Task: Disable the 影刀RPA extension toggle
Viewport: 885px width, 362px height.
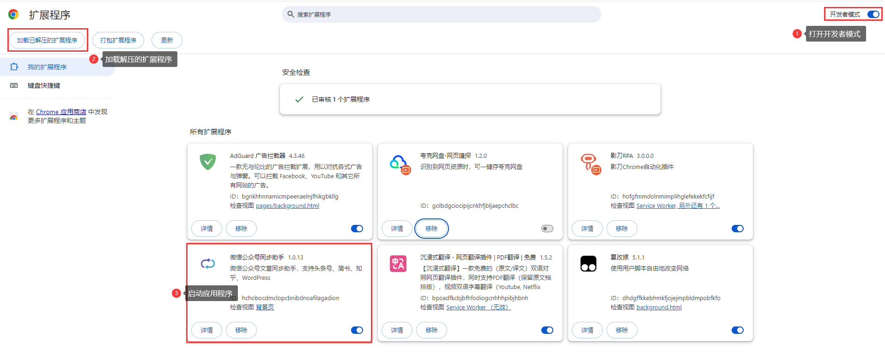Action: (738, 229)
